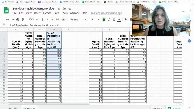Open the Bookmarks folder in bookmarks bar
The image size is (194, 109).
point(8,2)
